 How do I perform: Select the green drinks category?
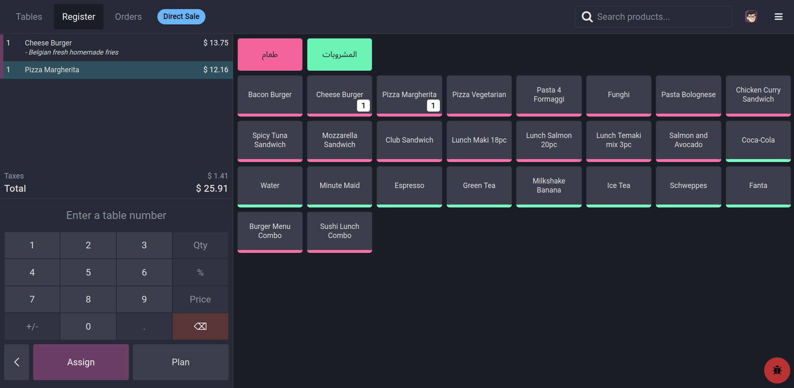click(x=339, y=55)
